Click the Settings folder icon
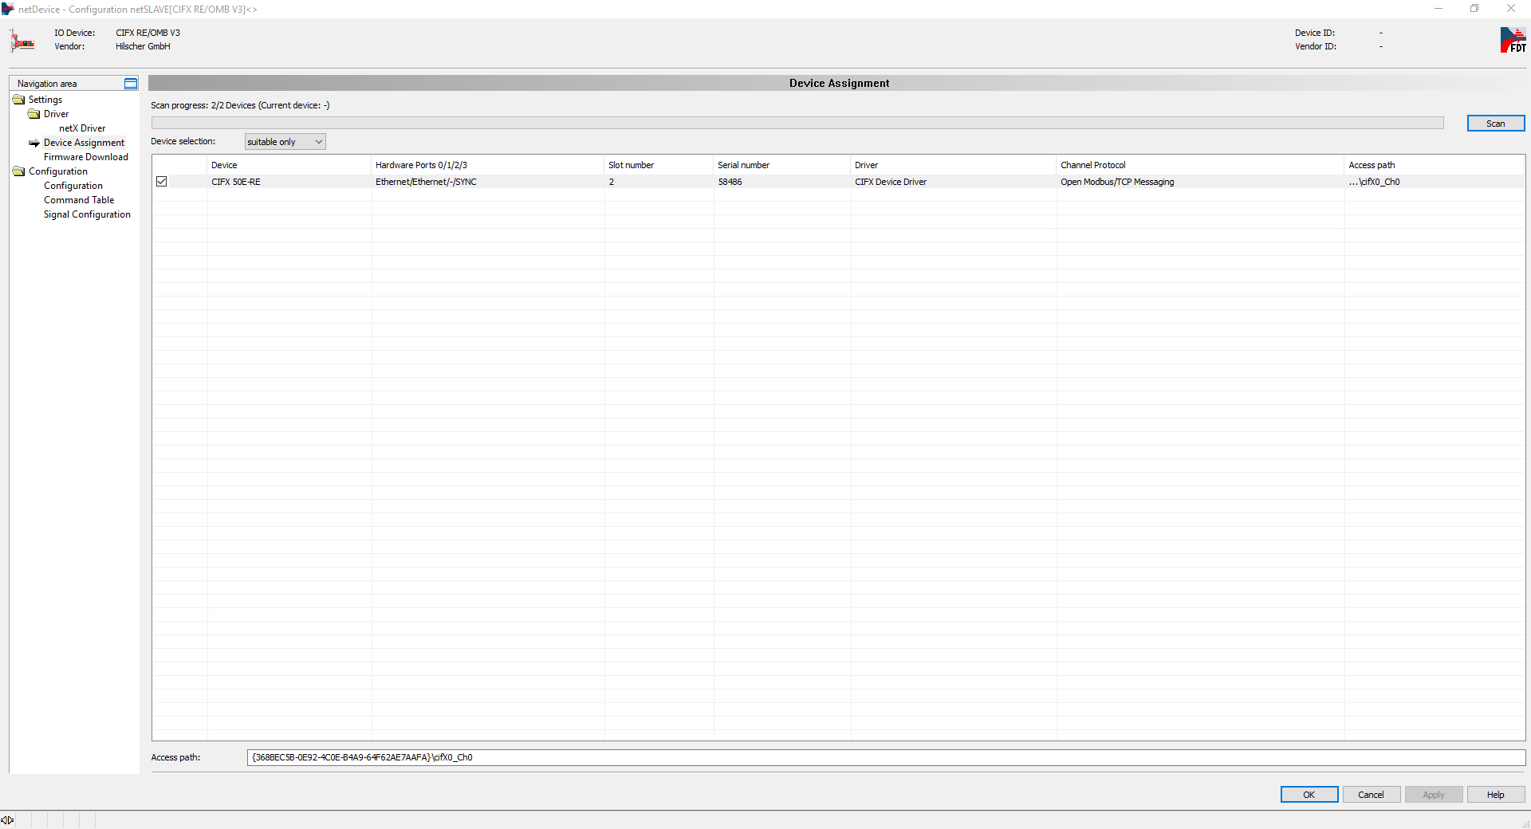The height and width of the screenshot is (829, 1531). coord(19,100)
